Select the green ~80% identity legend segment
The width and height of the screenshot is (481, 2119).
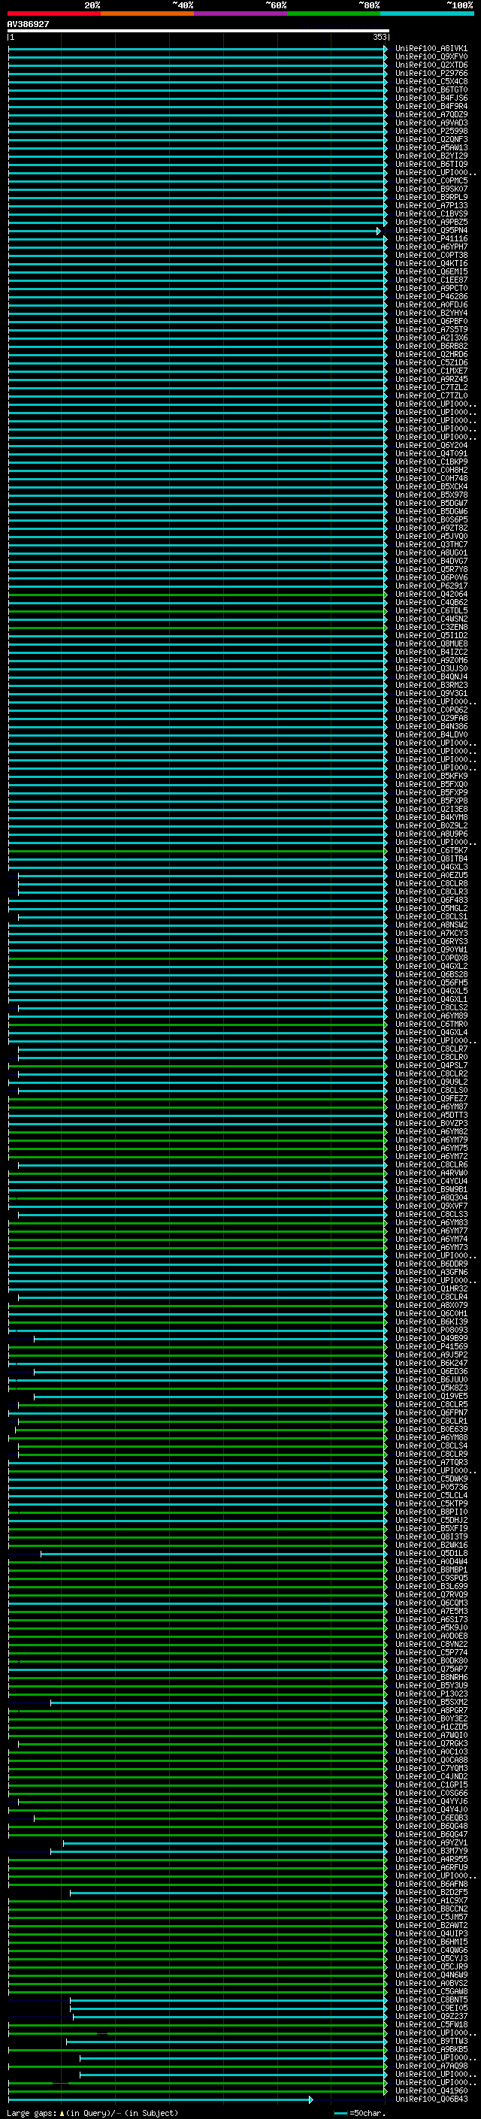click(333, 14)
